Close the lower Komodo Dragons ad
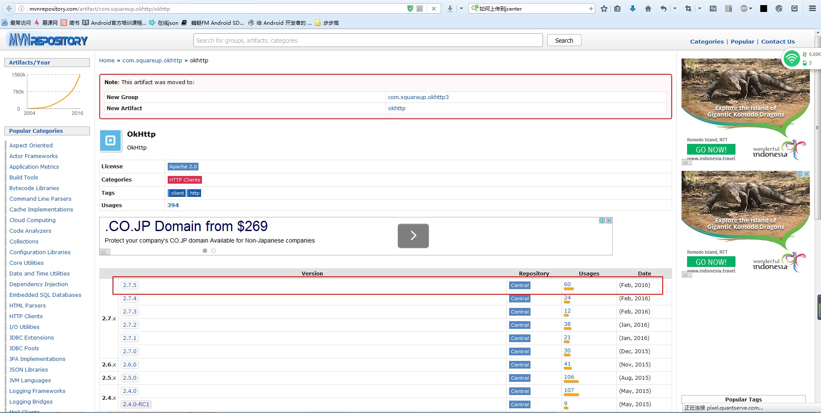Screen dimensions: 821x413 point(806,174)
